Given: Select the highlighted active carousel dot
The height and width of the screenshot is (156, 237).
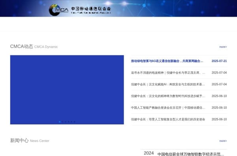Looking at the screenshot, I should [x=60, y=122].
